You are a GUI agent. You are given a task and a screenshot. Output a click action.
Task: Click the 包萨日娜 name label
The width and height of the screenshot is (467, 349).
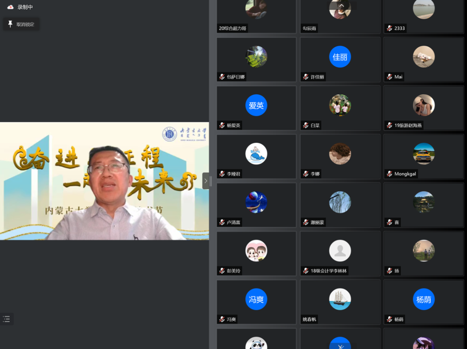pos(236,77)
